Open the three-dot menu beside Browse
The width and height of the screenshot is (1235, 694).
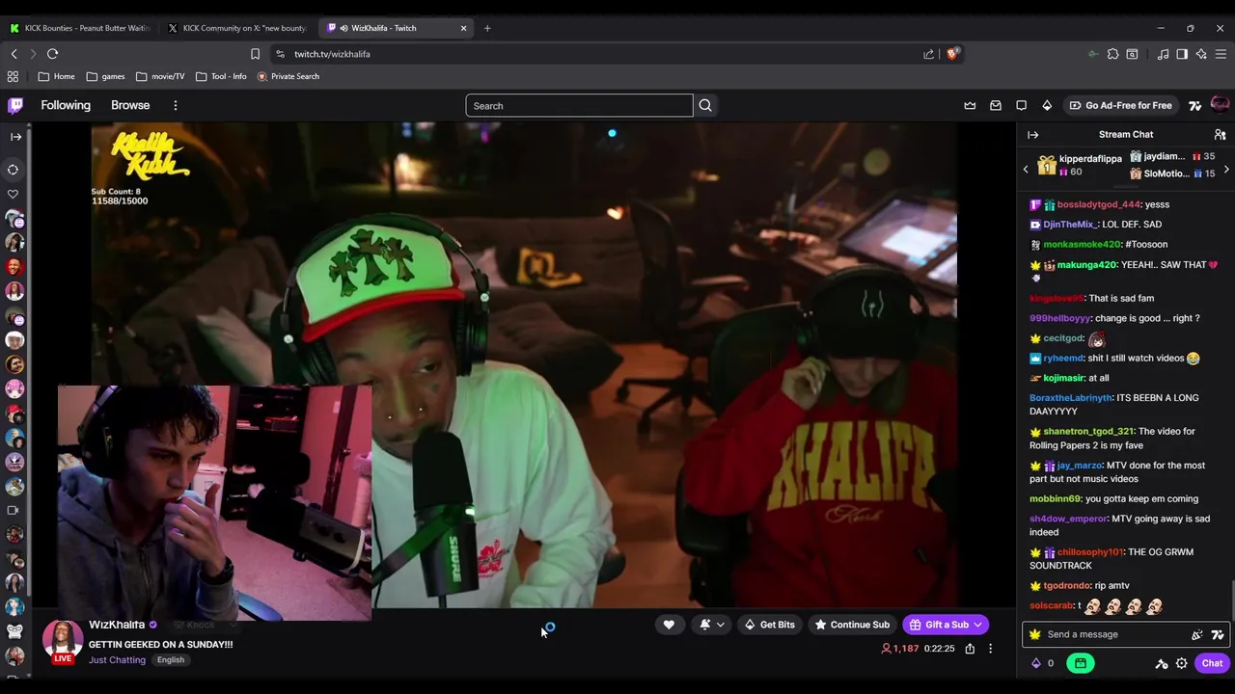175,105
